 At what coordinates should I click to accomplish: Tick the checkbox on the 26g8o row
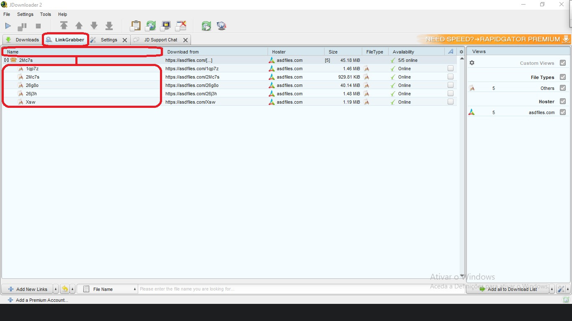(x=451, y=85)
